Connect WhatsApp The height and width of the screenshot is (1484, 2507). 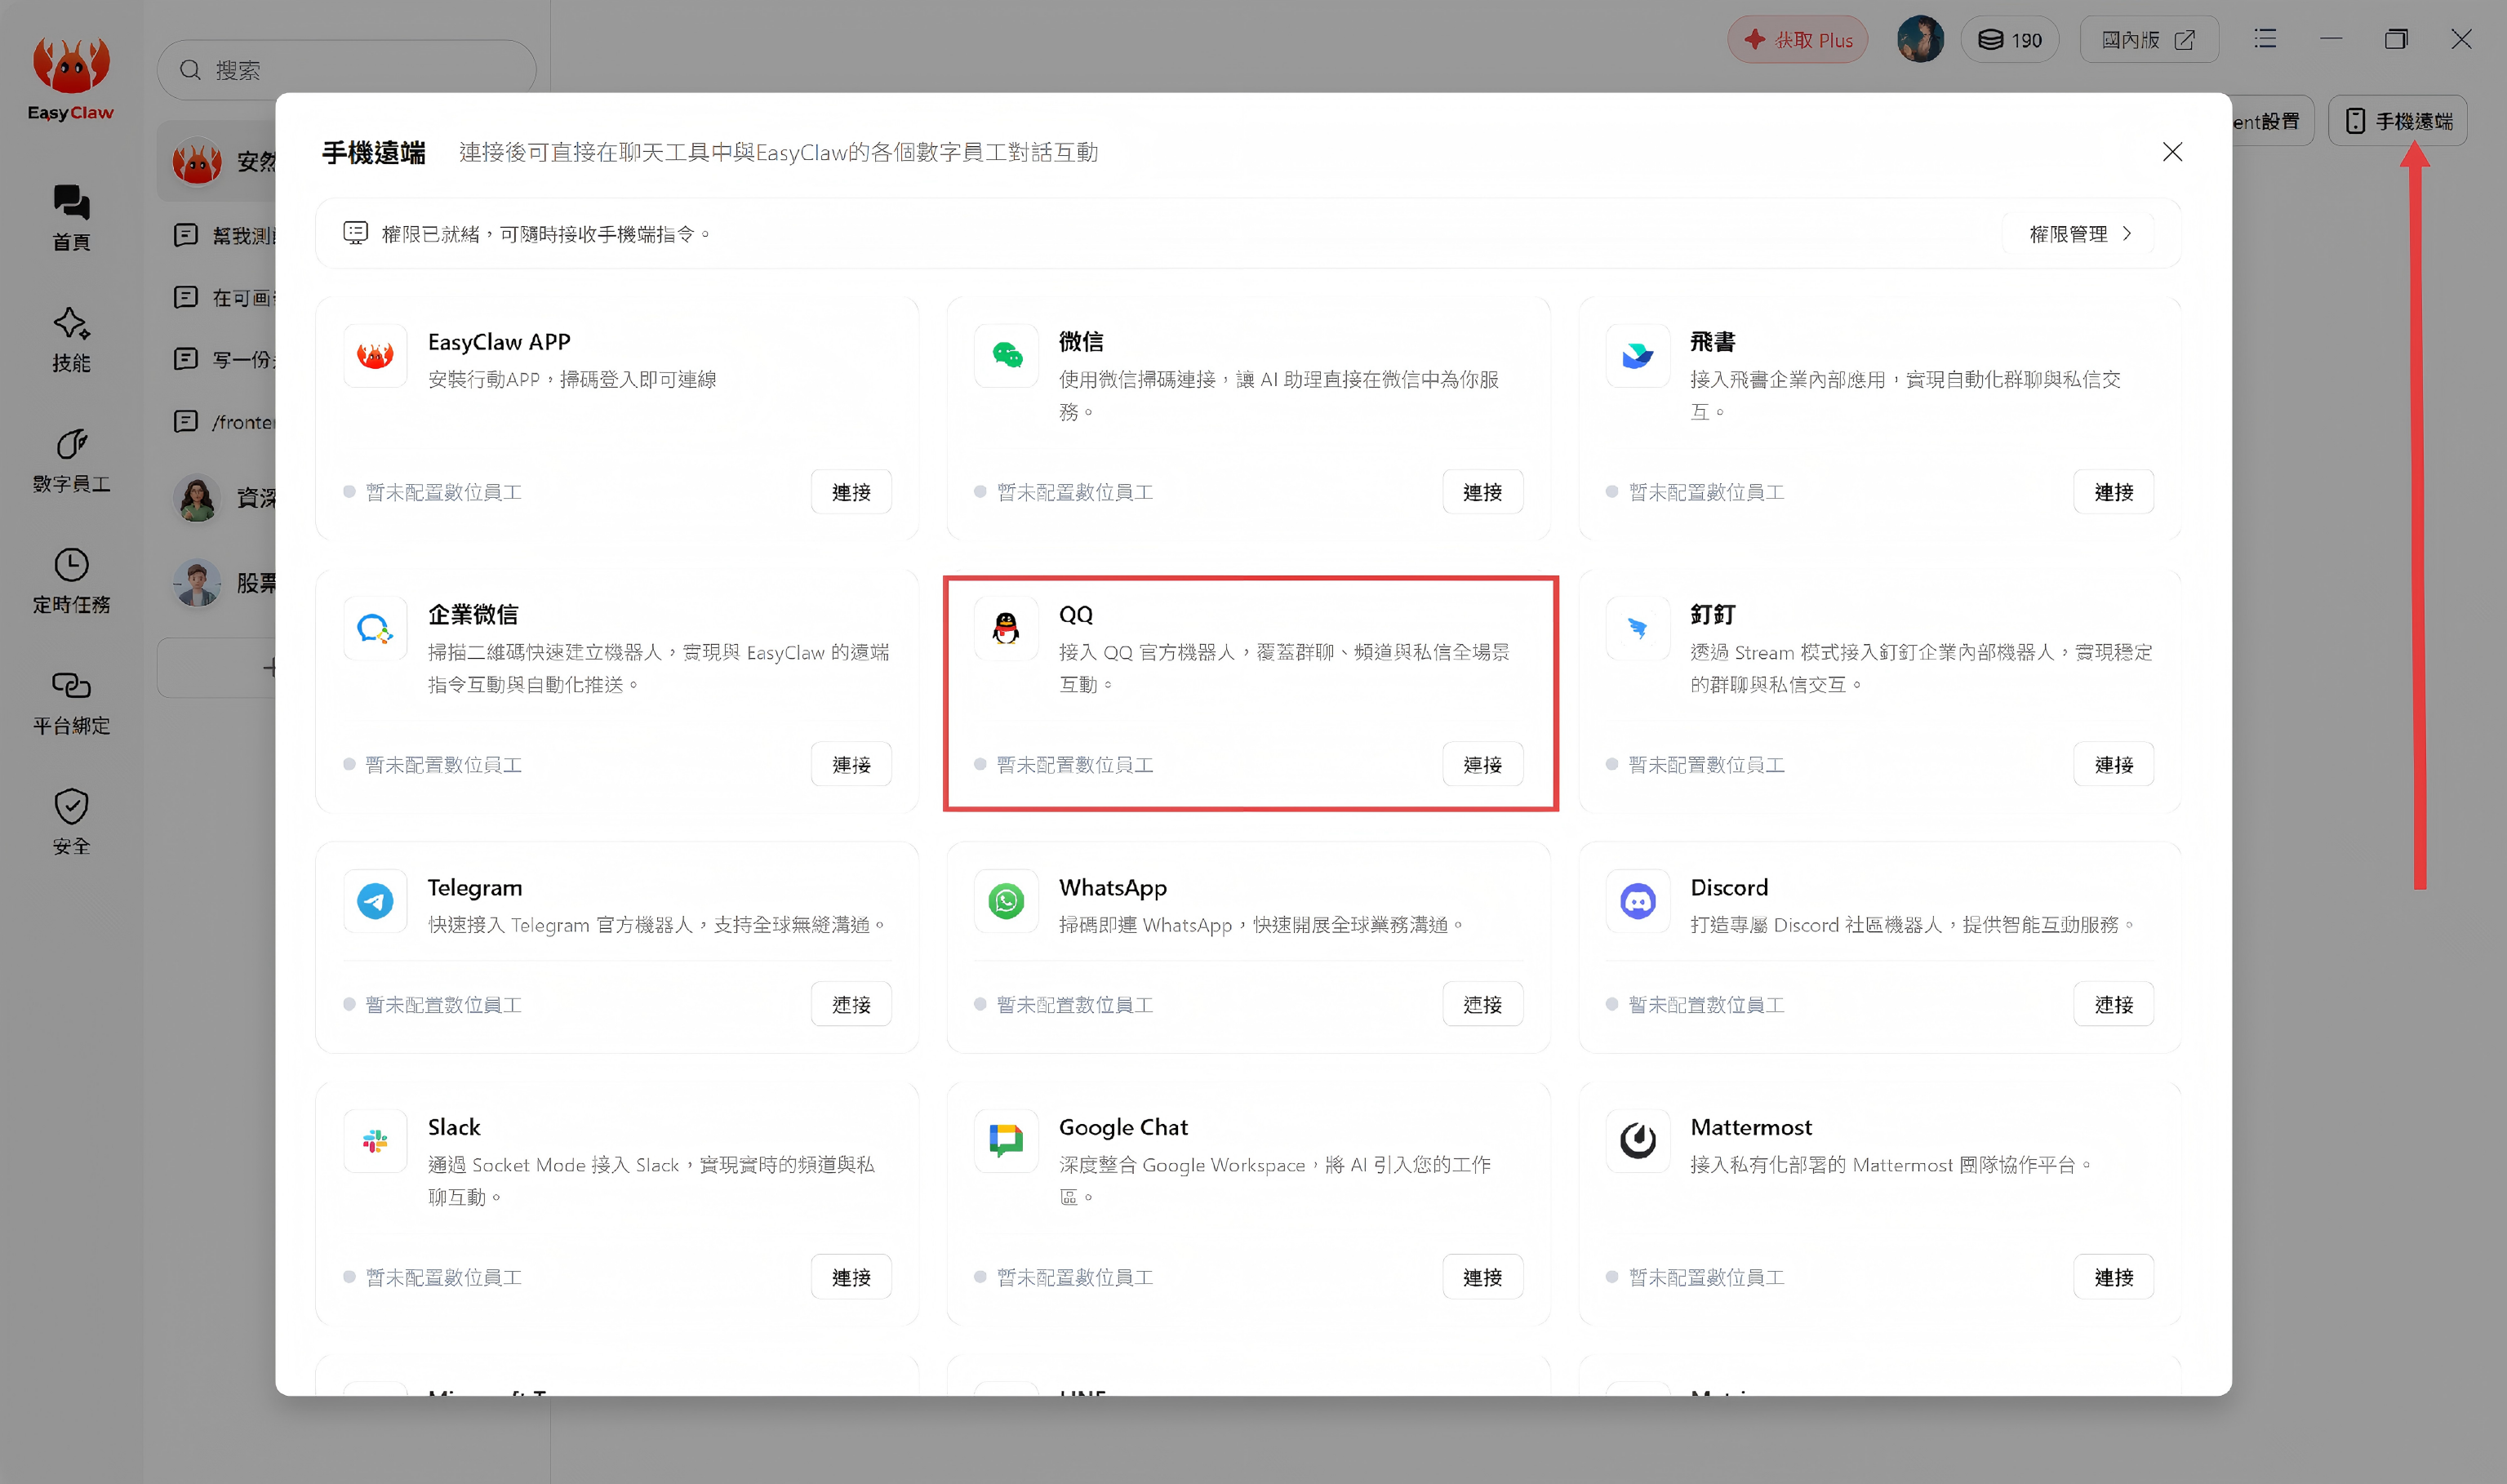[1482, 1005]
